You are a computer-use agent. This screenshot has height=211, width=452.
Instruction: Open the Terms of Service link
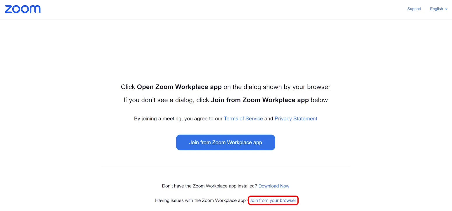point(243,119)
